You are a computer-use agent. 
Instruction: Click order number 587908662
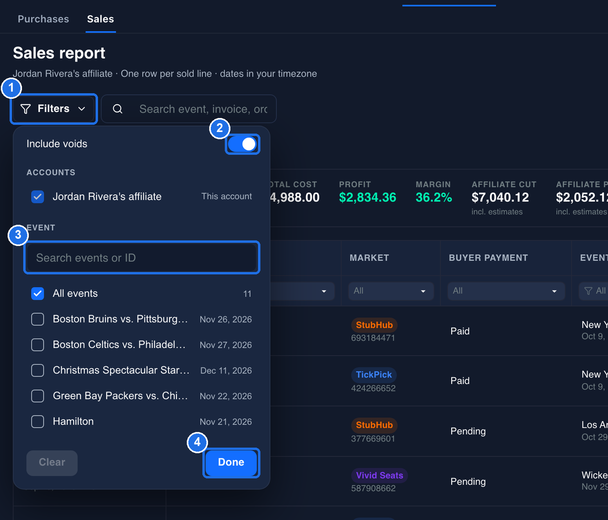click(373, 488)
